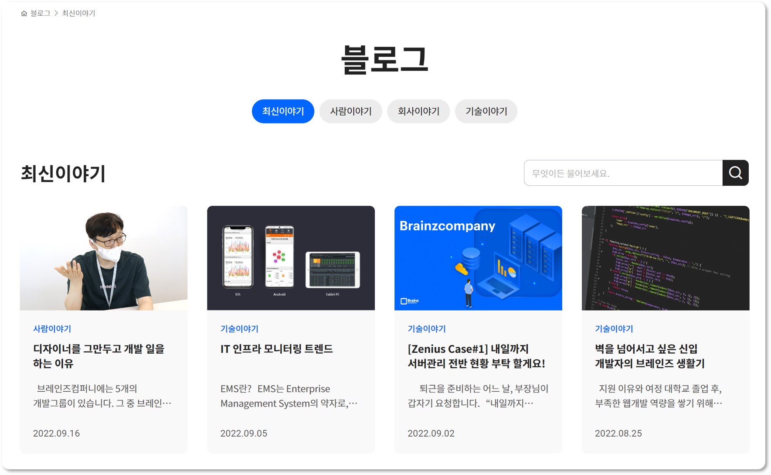This screenshot has height=475, width=771.
Task: Open the code editor screenshot thumbnail
Action: (666, 258)
